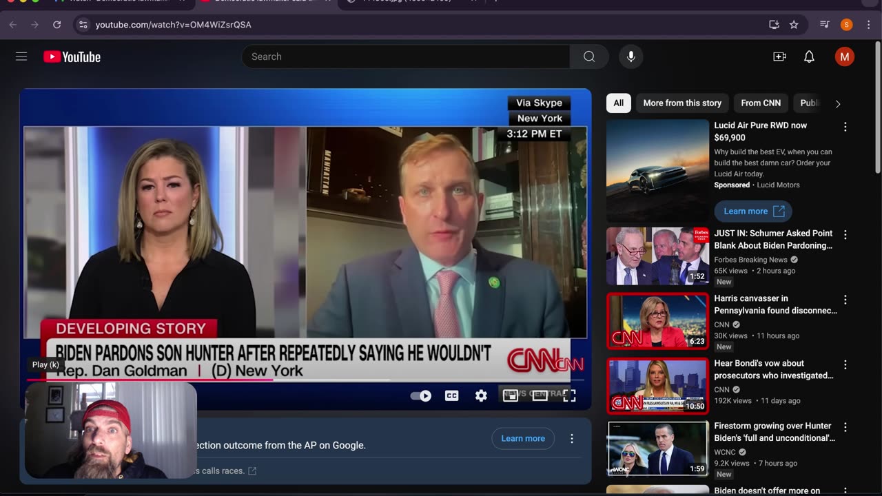Open options menu for Lucid Air ad
882x496 pixels.
(845, 127)
